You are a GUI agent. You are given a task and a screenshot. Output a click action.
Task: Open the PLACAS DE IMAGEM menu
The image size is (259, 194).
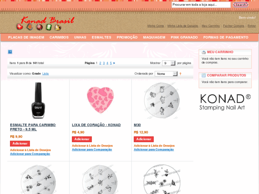[x=26, y=37]
